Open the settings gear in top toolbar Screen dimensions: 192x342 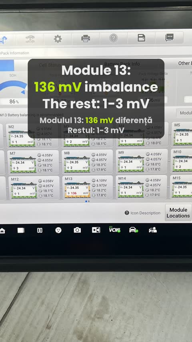click(x=58, y=39)
